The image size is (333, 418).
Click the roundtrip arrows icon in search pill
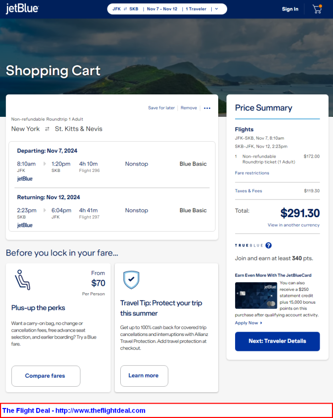(125, 9)
